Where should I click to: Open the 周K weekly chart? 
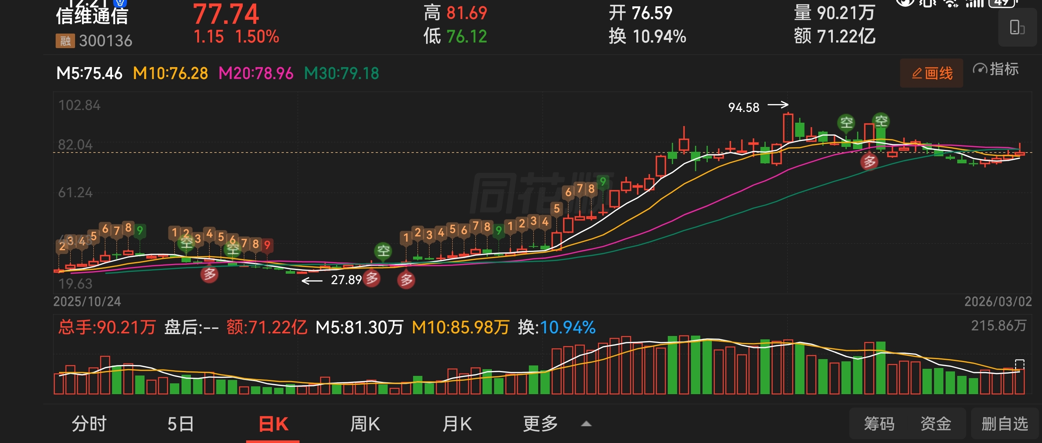click(x=365, y=424)
